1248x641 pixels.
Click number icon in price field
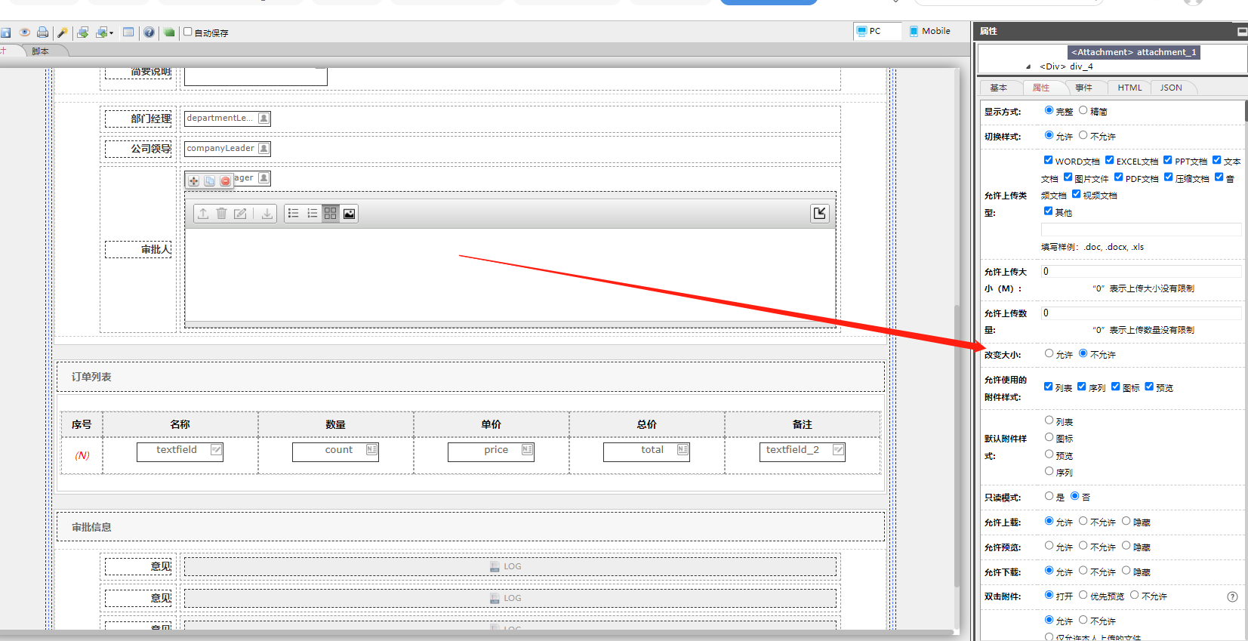tap(527, 450)
